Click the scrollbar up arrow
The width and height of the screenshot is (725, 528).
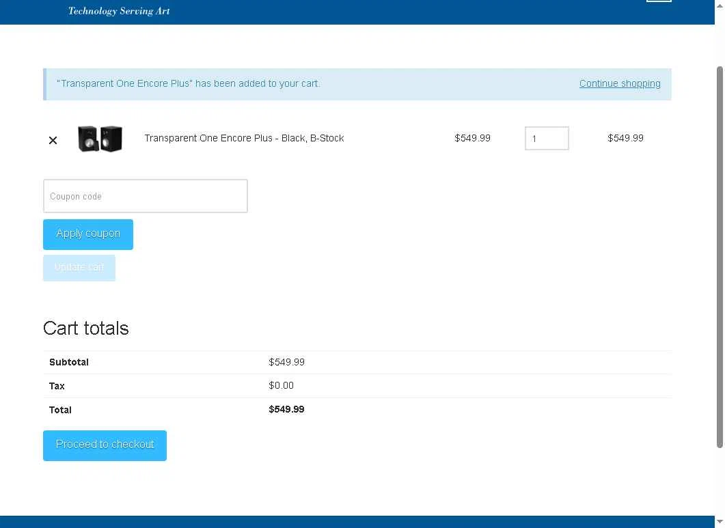(x=720, y=5)
